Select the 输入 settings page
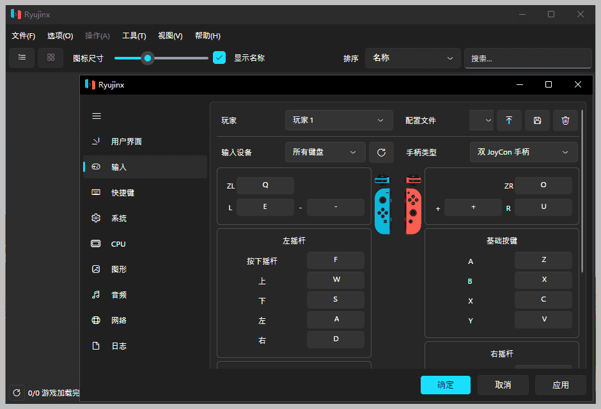This screenshot has height=409, width=601. coord(145,167)
